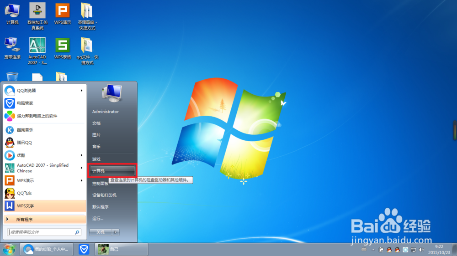Image resolution: width=457 pixels, height=256 pixels.
Task: Start 酷狗音乐 from the Start menu
Action: (x=45, y=130)
